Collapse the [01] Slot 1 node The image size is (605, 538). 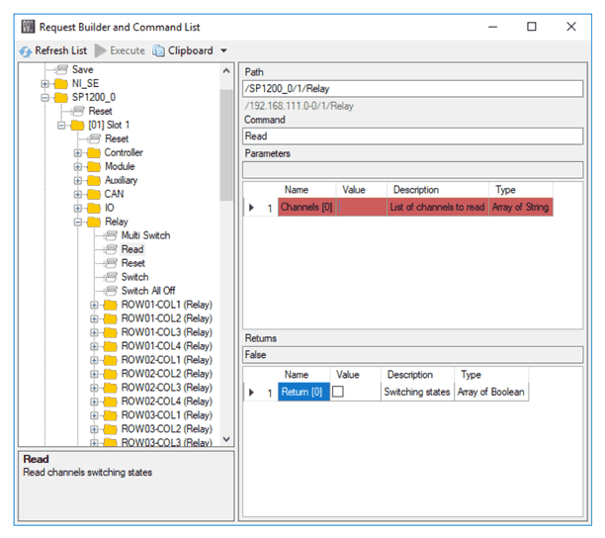click(x=61, y=126)
